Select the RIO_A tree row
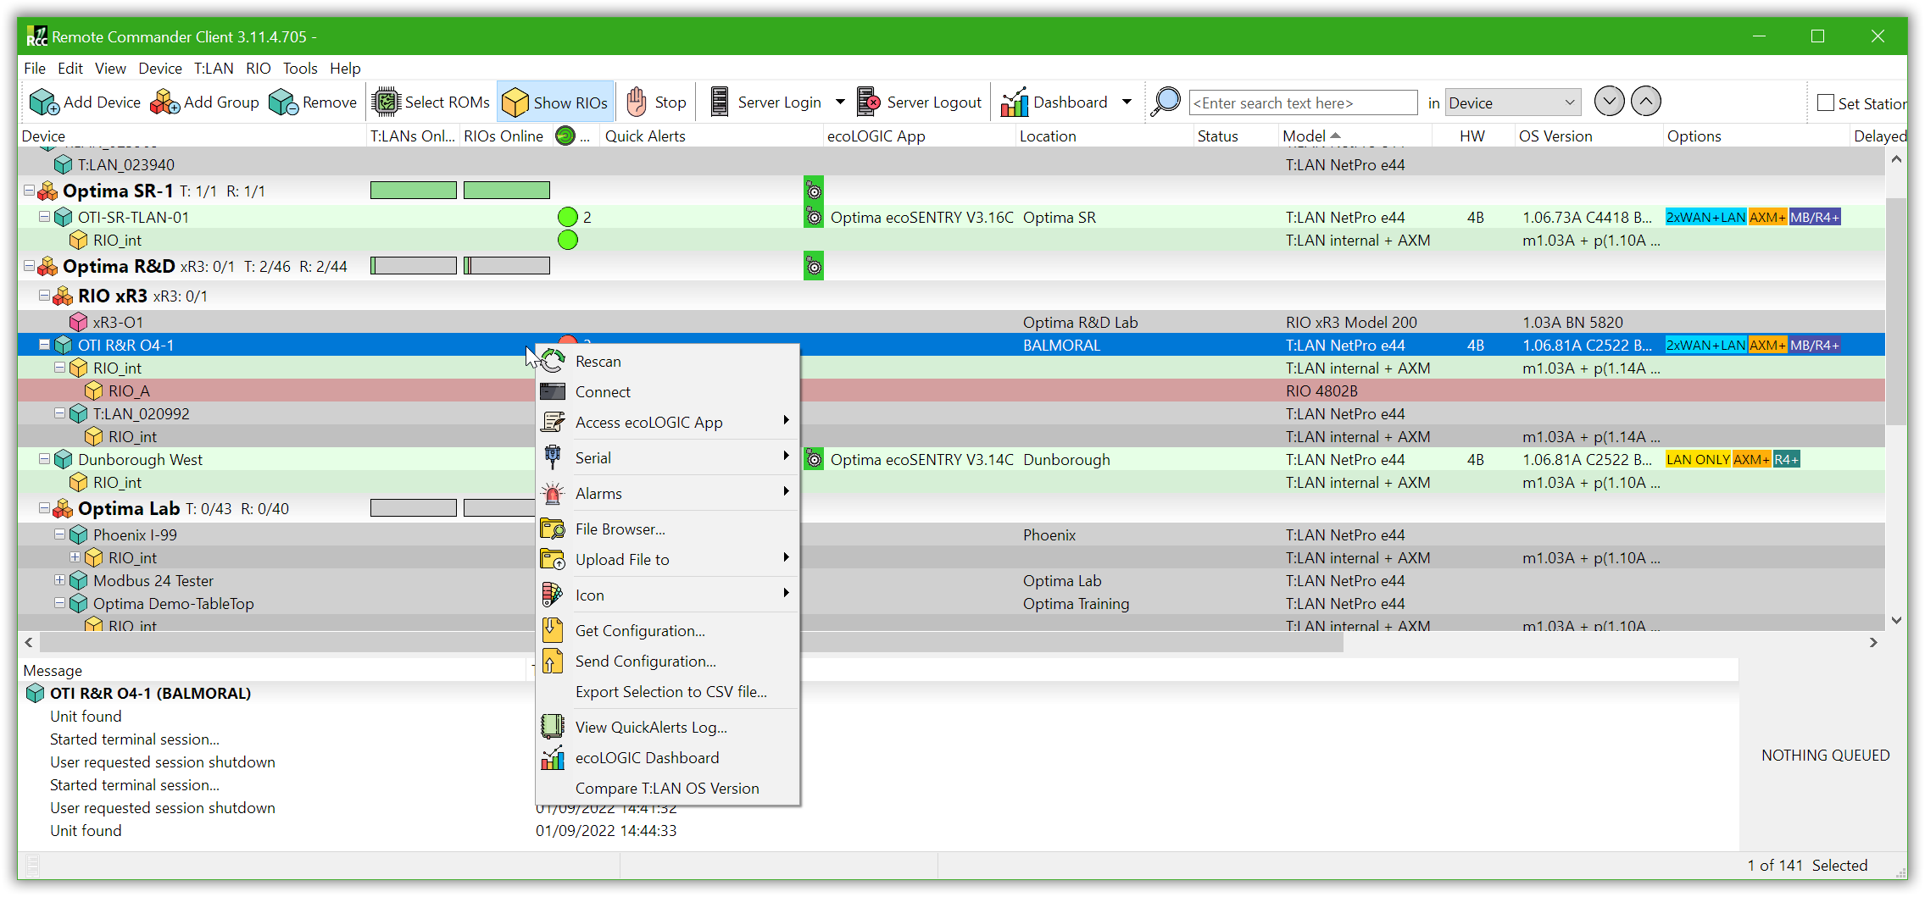This screenshot has width=1925, height=897. click(x=951, y=390)
